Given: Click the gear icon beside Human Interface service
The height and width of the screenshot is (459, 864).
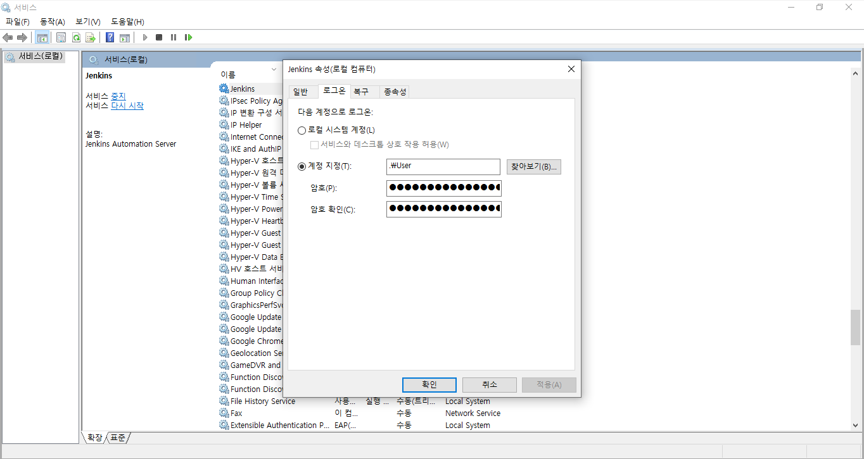Looking at the screenshot, I should coord(224,281).
